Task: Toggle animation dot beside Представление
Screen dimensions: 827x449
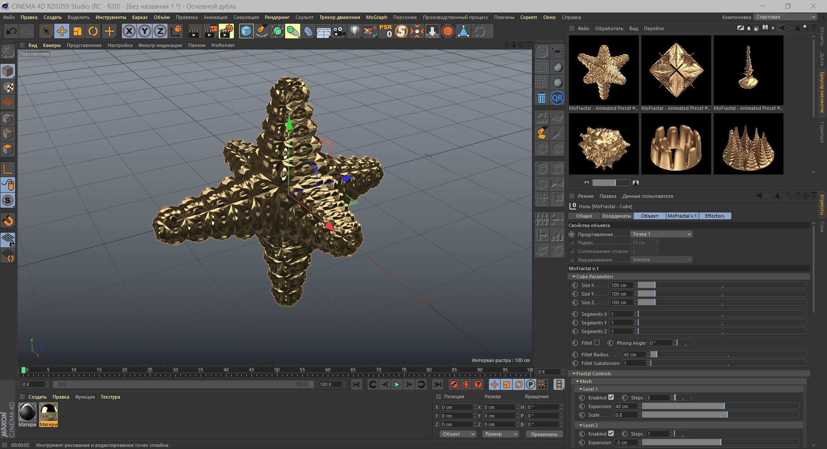Action: (x=572, y=234)
